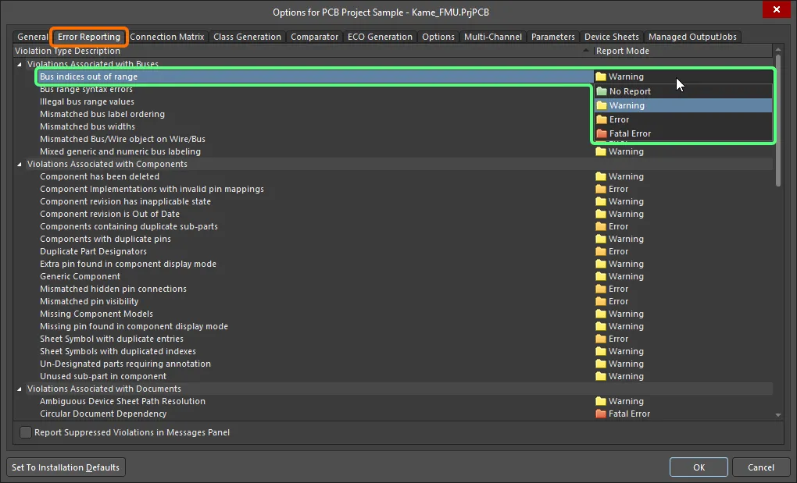Switch to the Parameters tab
Screen dimensions: 797x483
coord(552,37)
